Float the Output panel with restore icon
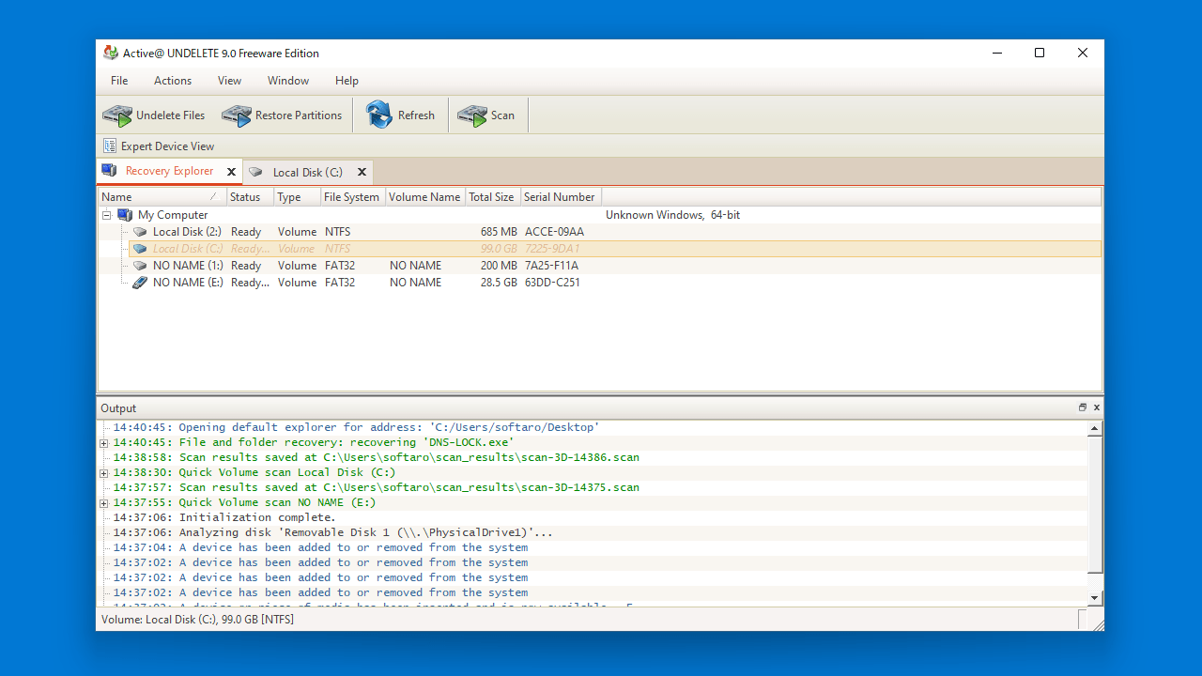The width and height of the screenshot is (1202, 676). click(1082, 407)
